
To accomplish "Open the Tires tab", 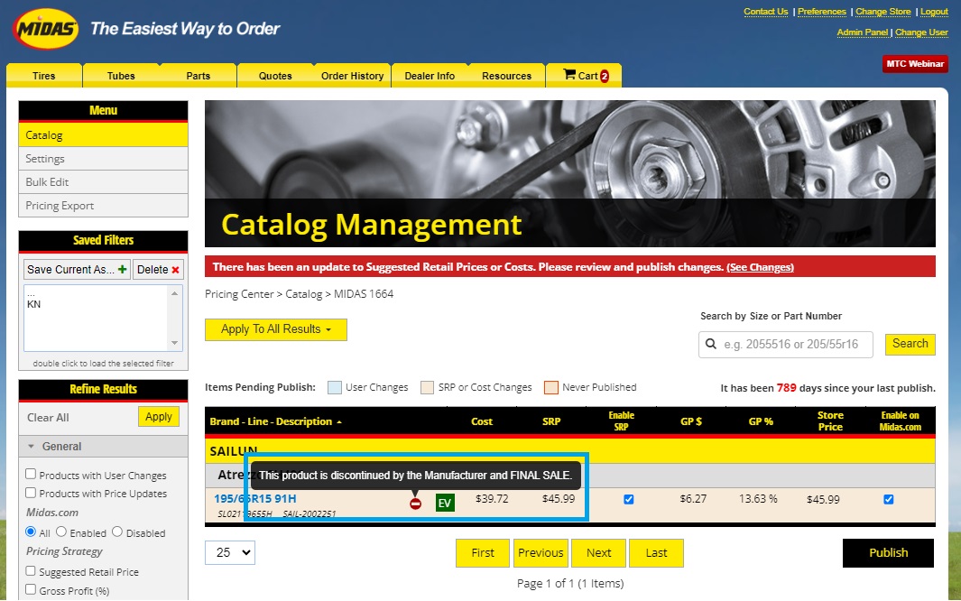I will point(44,76).
